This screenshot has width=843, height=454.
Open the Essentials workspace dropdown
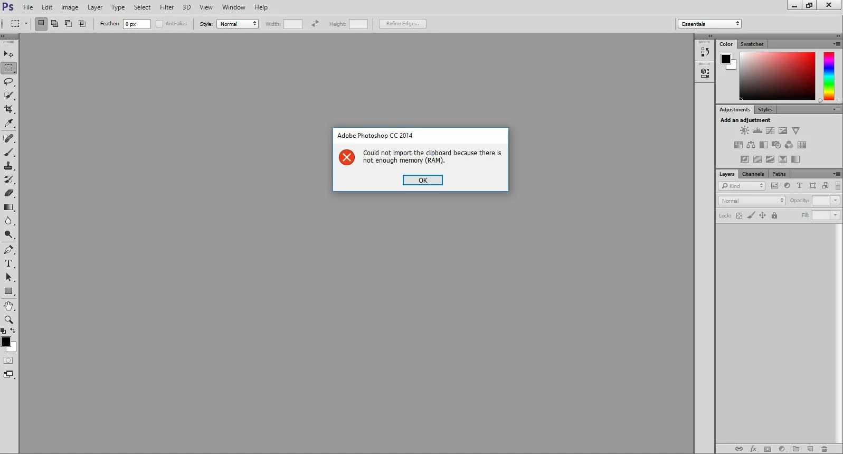[x=709, y=24]
